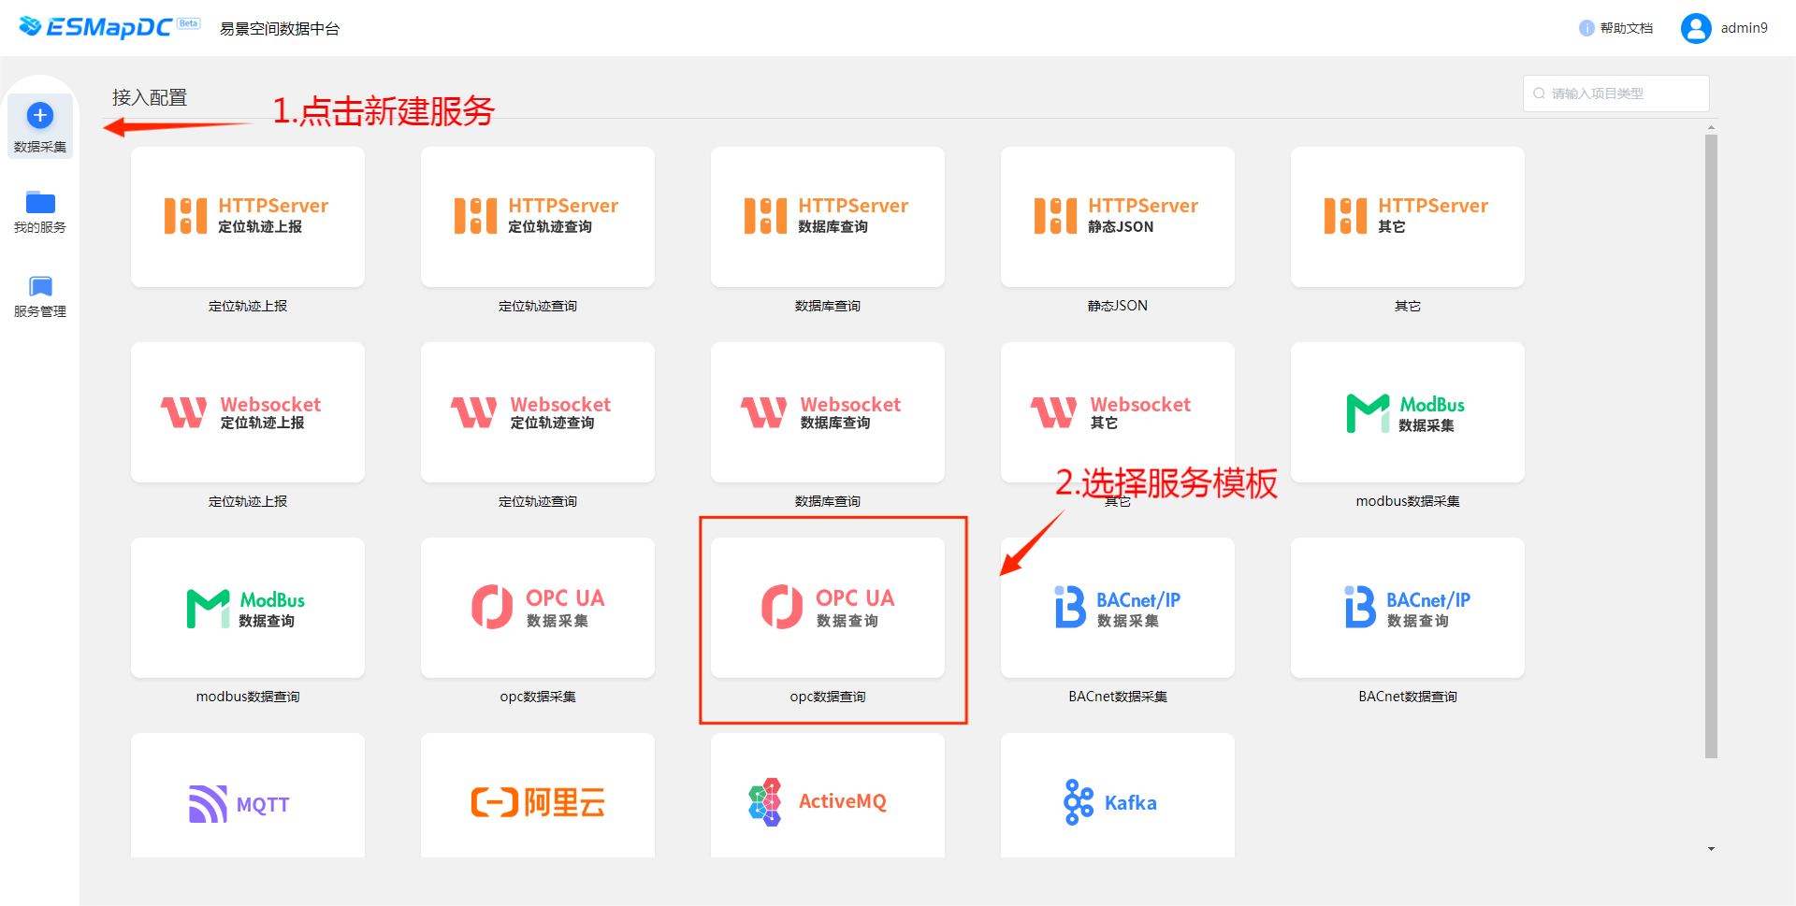Focus the 请输入项目类型 search field
Viewport: 1796px width, 906px height.
(1615, 93)
